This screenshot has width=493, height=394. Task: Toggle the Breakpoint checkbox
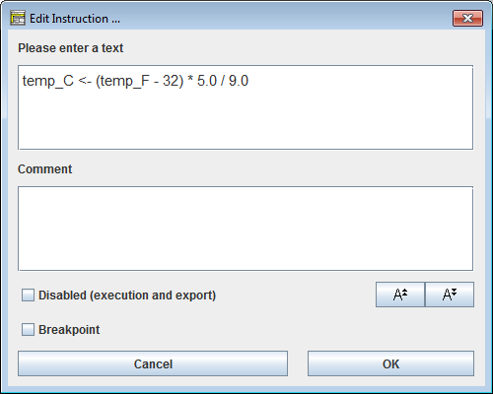28,329
